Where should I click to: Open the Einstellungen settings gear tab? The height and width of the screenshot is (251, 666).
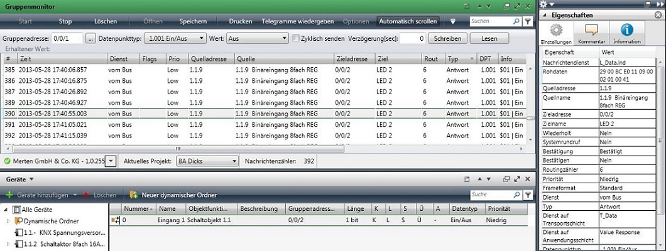click(x=555, y=33)
